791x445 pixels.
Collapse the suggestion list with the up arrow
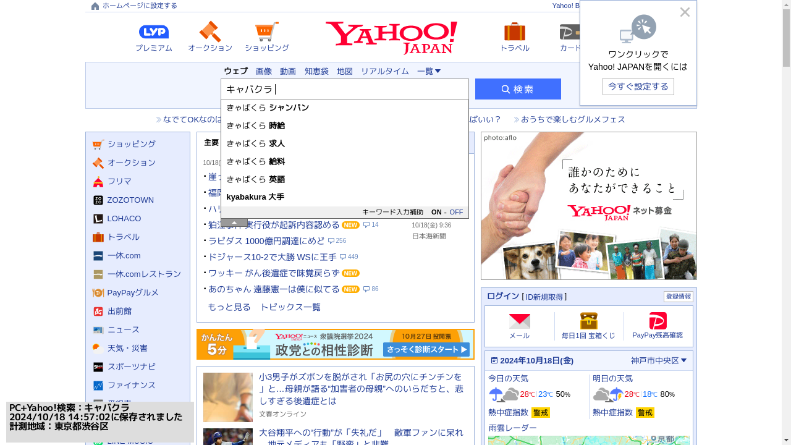click(234, 222)
